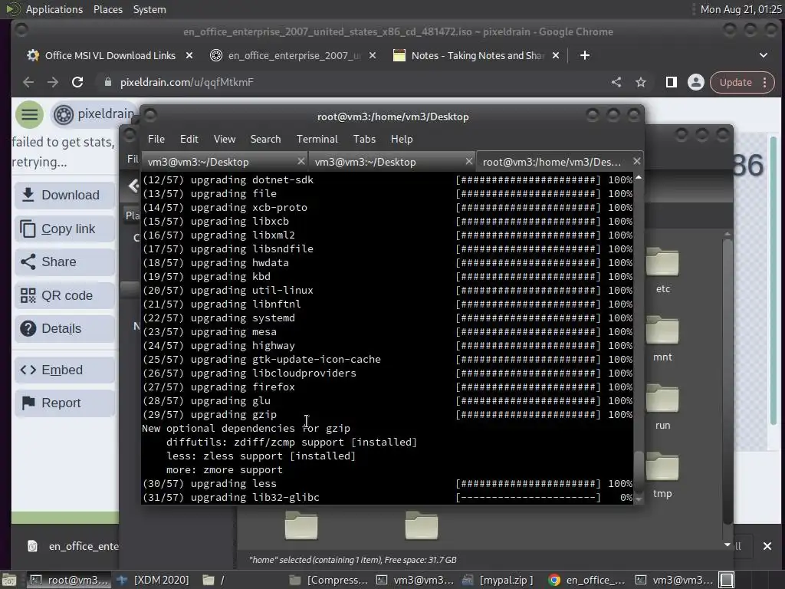Open the terminal View menu
785x589 pixels.
(225, 140)
